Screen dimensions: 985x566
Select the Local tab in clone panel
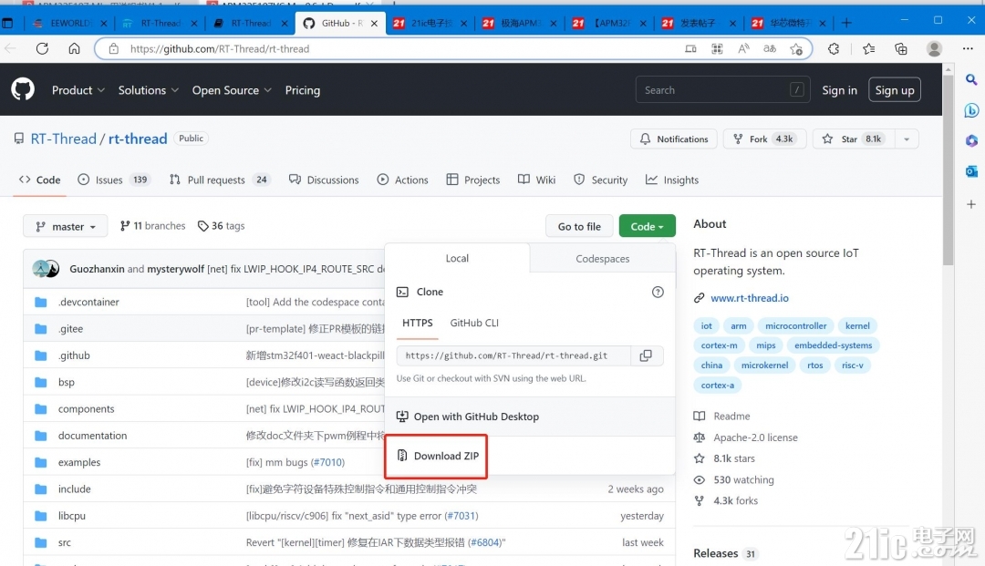457,259
